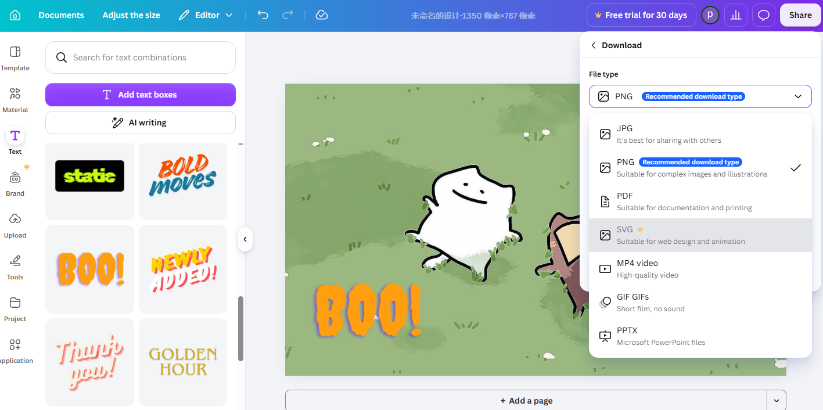Image resolution: width=823 pixels, height=410 pixels.
Task: Open the analytics bar chart icon
Action: coord(736,15)
